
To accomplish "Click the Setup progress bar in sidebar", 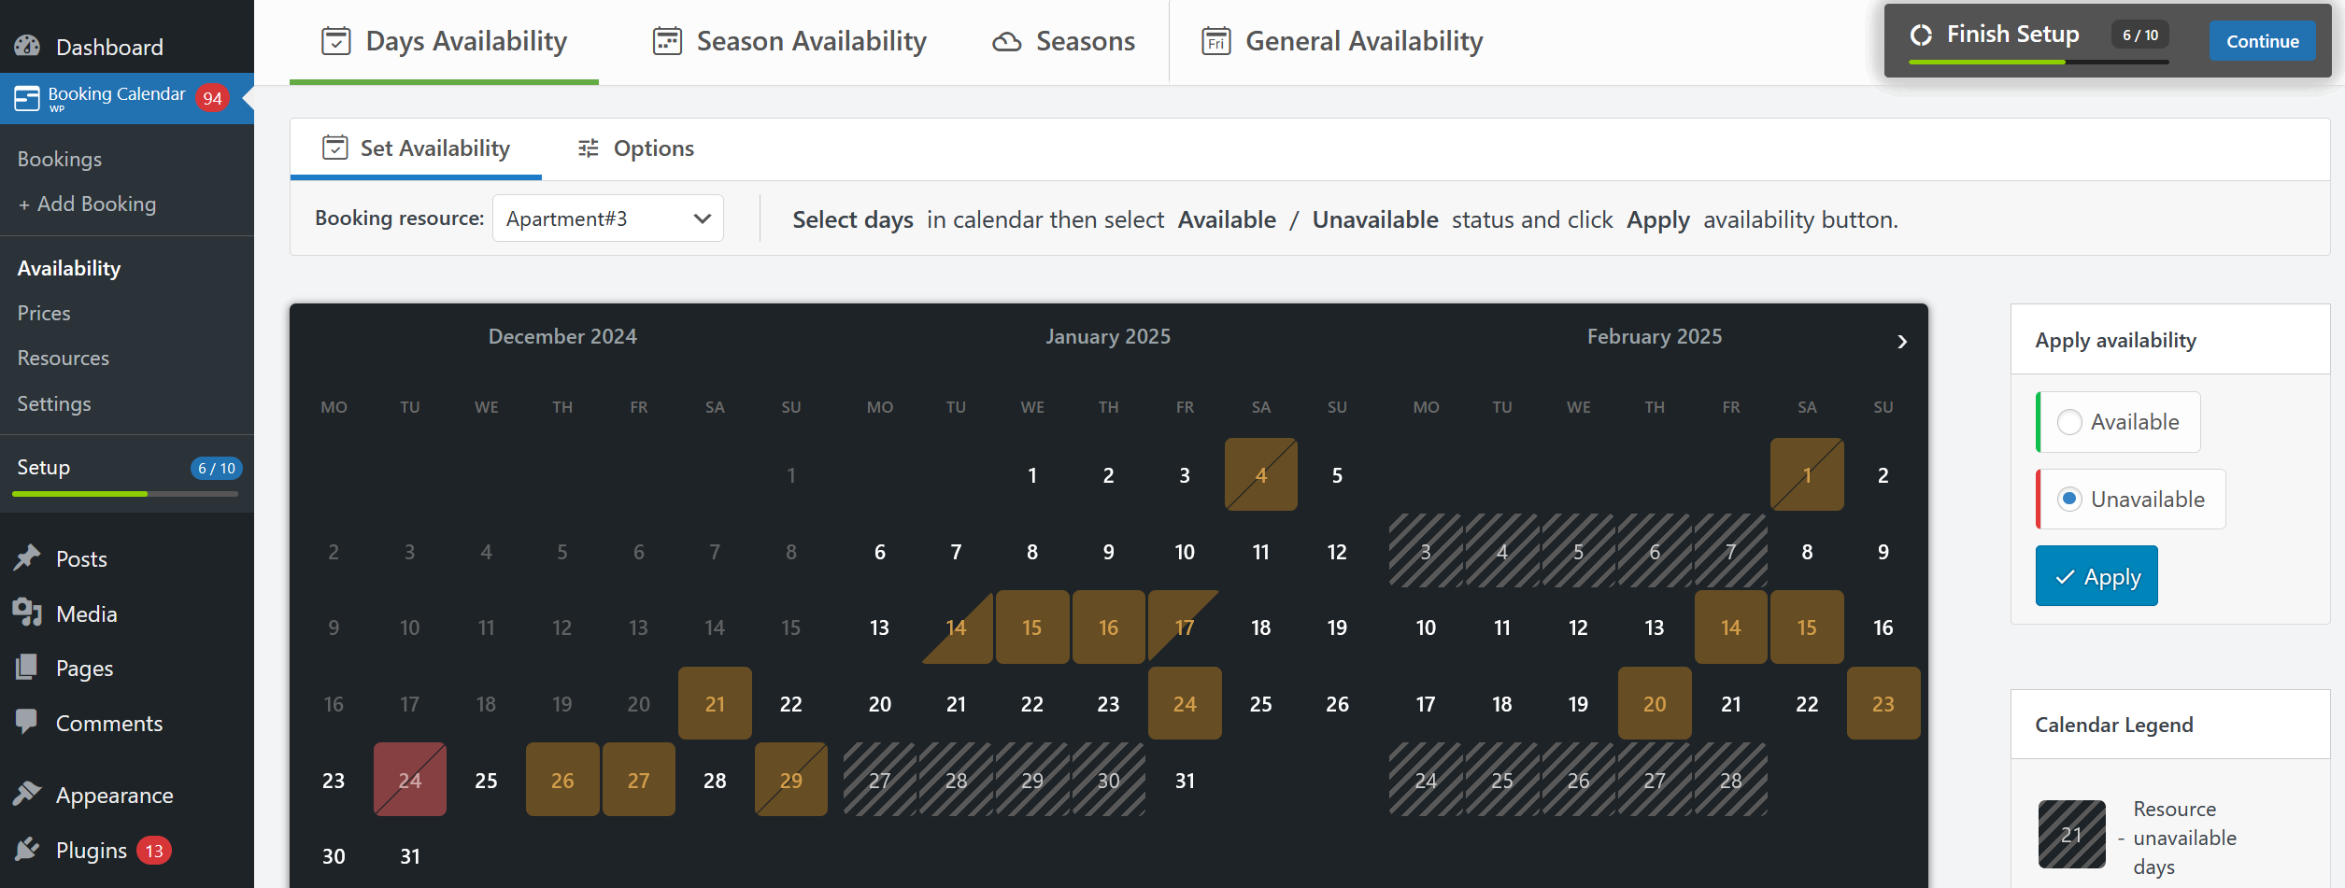I will point(125,493).
